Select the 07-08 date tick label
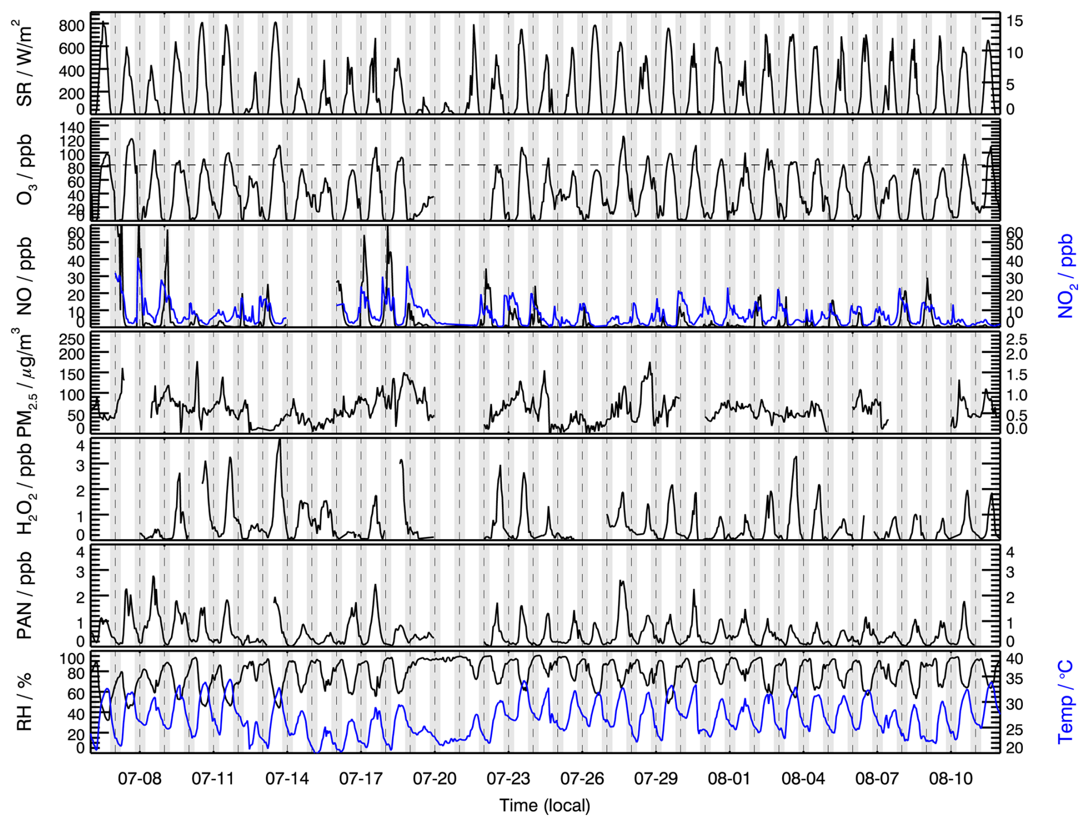 [139, 779]
